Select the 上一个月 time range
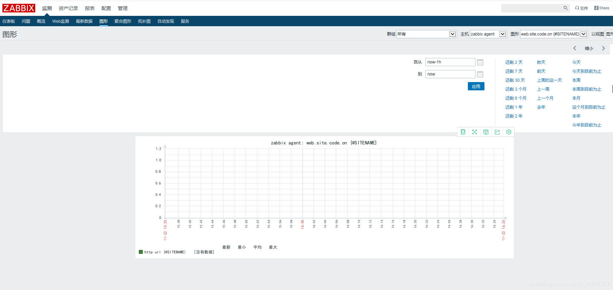Image resolution: width=613 pixels, height=290 pixels. point(545,98)
